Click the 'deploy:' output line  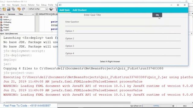click(10, 60)
